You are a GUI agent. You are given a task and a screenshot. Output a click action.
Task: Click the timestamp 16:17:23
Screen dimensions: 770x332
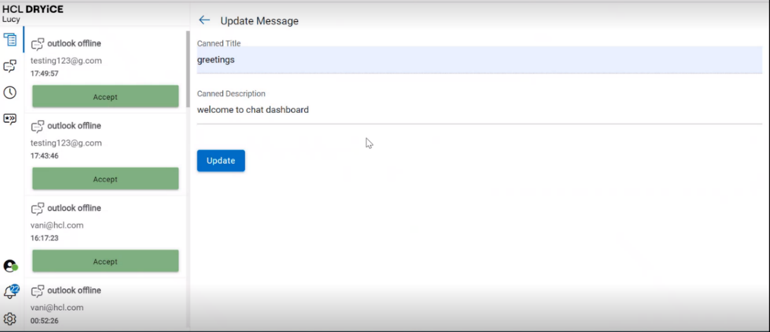tap(44, 238)
